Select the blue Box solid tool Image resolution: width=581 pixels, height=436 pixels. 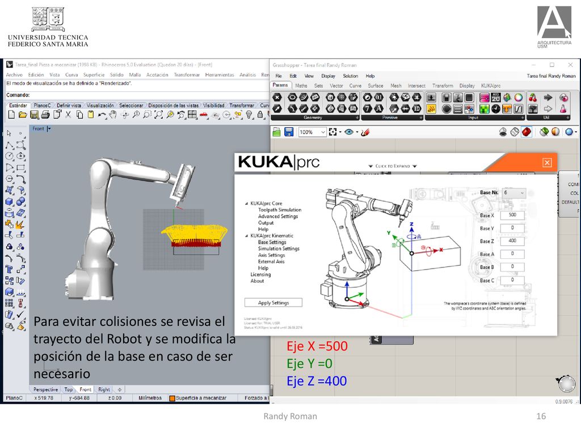(9, 202)
